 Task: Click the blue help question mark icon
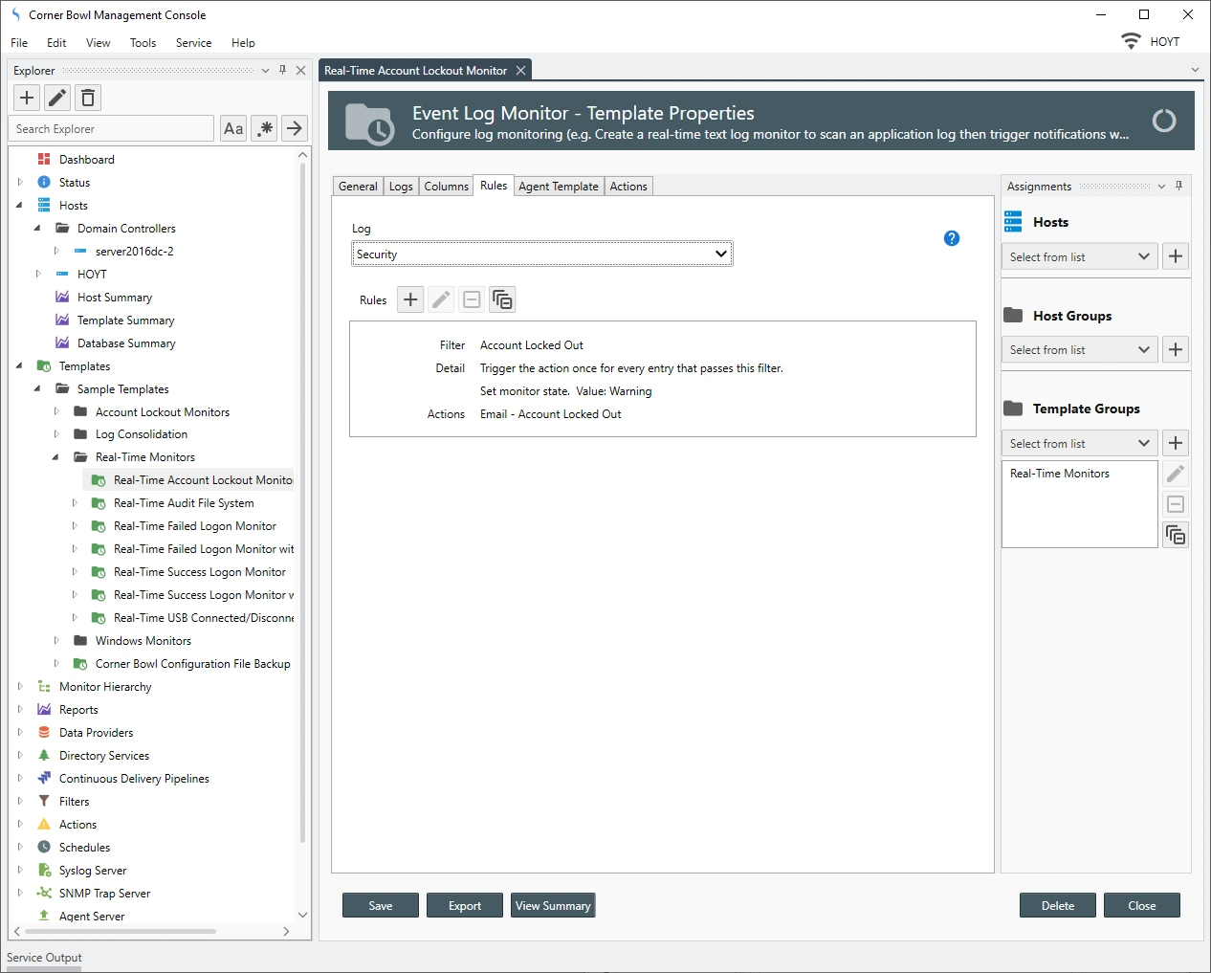tap(951, 238)
